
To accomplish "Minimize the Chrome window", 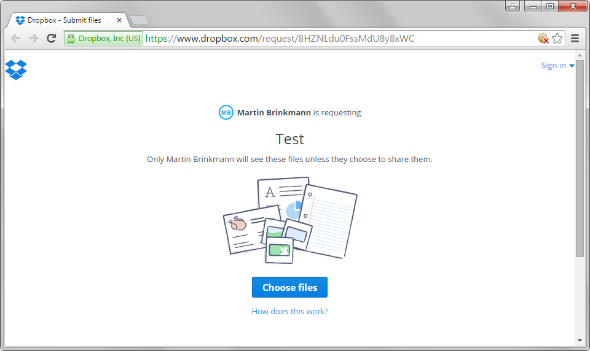I will coord(533,6).
